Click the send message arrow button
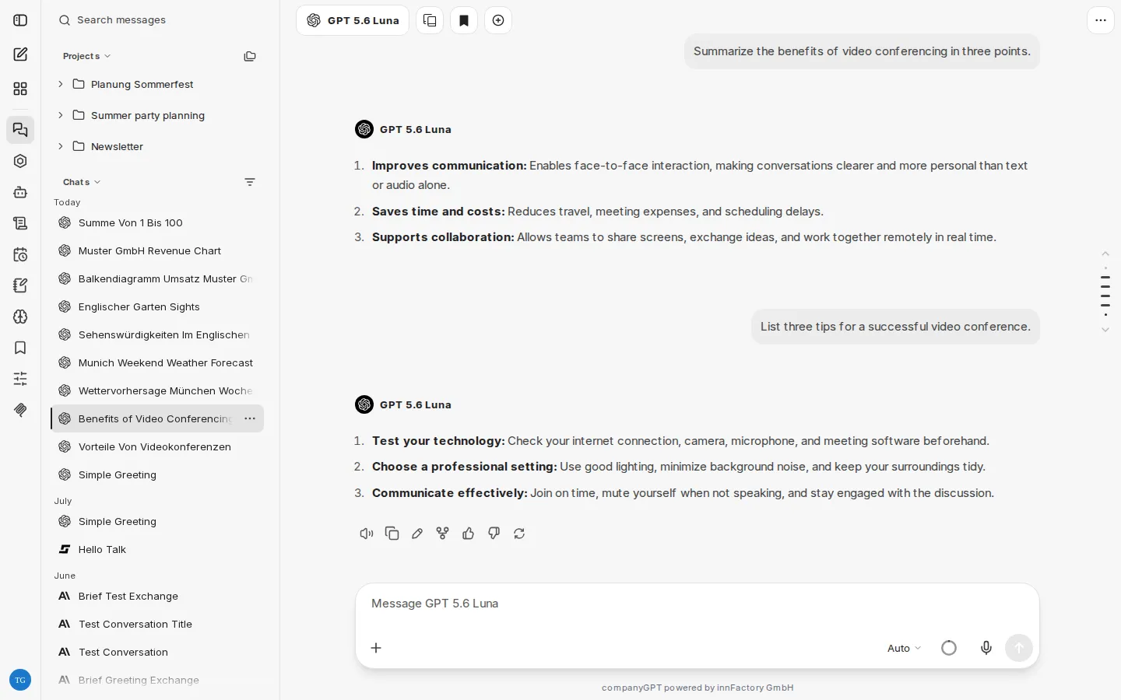 (1019, 648)
